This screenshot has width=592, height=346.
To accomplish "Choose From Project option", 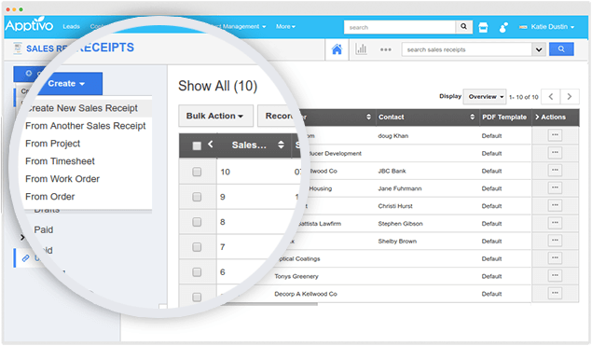I will [x=53, y=144].
